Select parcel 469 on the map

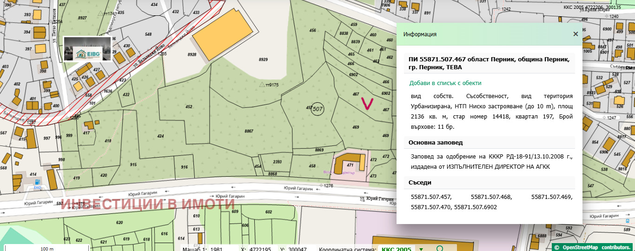pyautogui.click(x=356, y=127)
